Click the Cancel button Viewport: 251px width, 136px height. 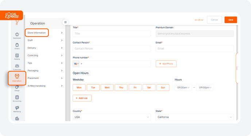(x=215, y=20)
